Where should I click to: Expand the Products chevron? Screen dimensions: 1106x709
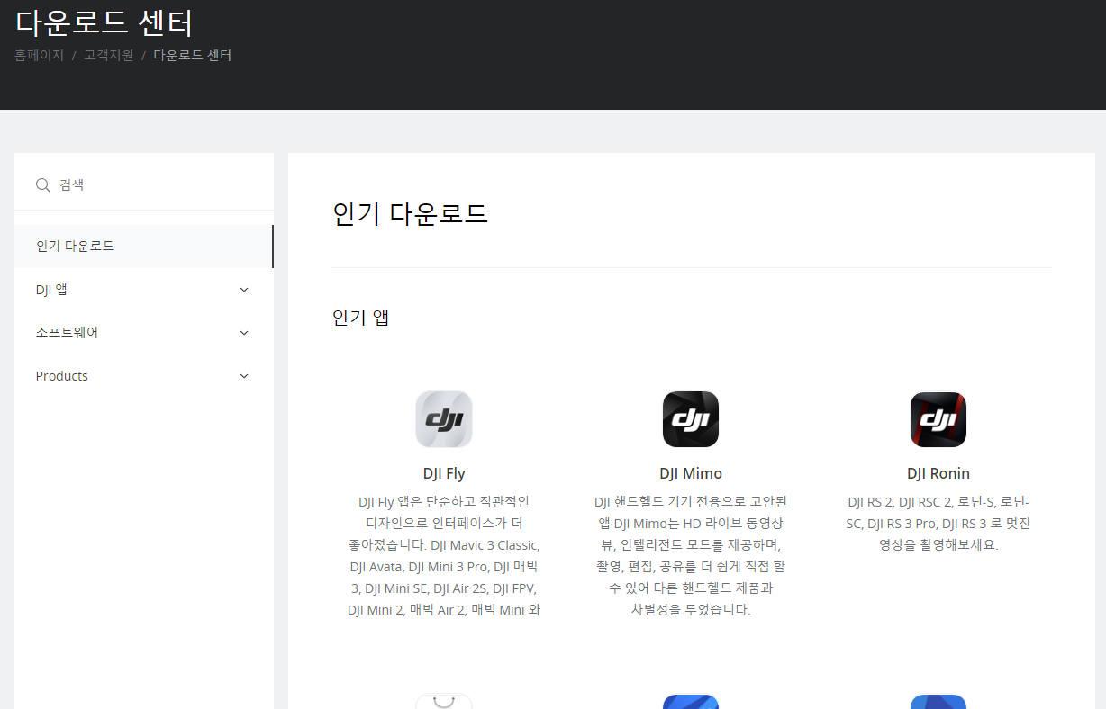(244, 376)
